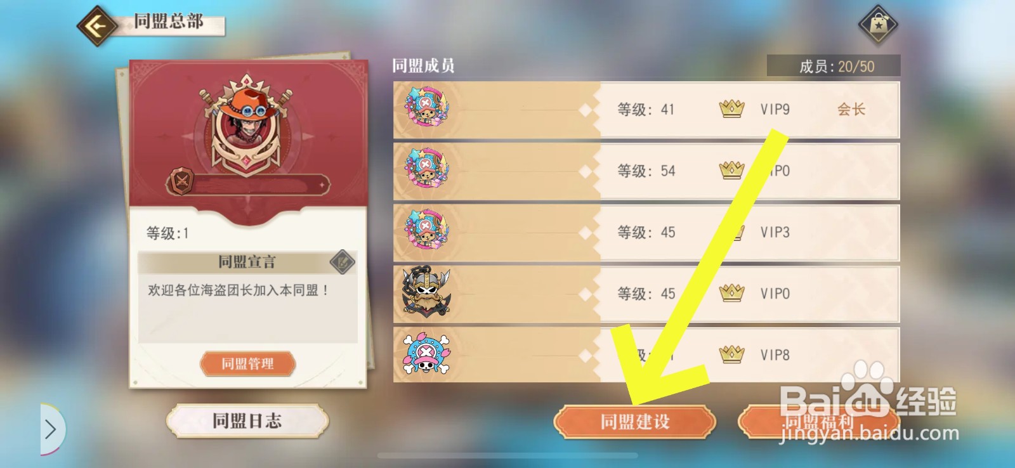Expand the side panel chevron arrow
1015x468 pixels.
tap(51, 429)
